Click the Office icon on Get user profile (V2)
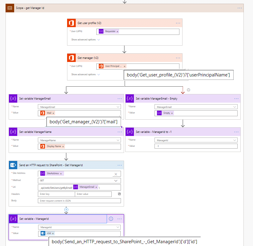This screenshot has width=253, height=246. click(72, 23)
